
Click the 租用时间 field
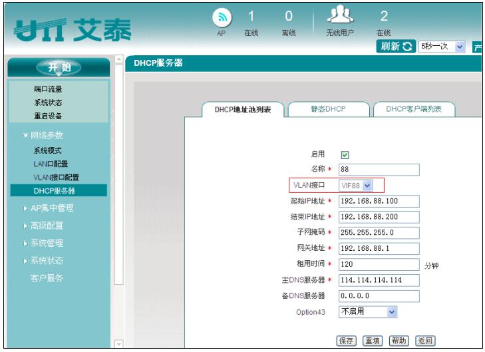coord(379,264)
